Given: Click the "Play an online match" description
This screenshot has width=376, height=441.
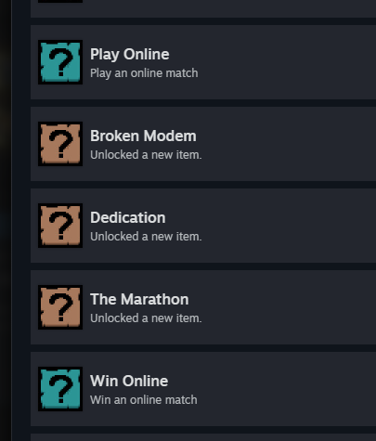Looking at the screenshot, I should [144, 73].
